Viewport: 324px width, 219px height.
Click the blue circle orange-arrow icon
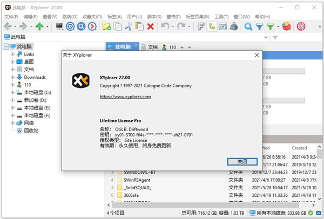(92, 26)
